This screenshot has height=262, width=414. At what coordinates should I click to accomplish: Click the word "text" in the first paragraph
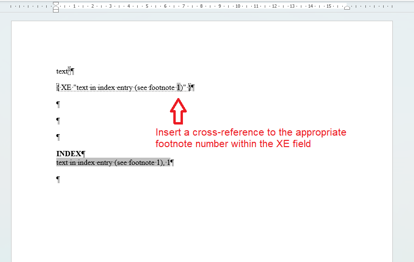tap(62, 71)
